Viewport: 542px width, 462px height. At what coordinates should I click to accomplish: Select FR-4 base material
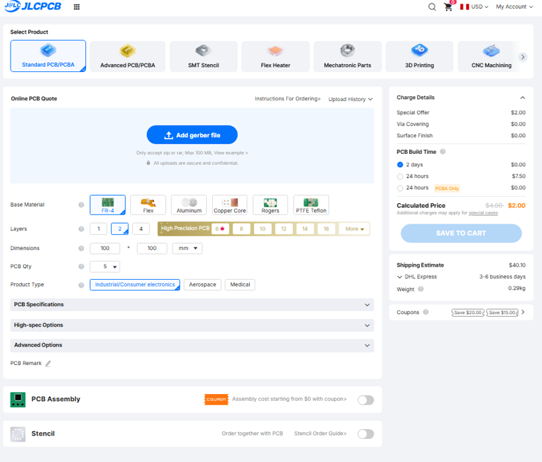tap(108, 205)
